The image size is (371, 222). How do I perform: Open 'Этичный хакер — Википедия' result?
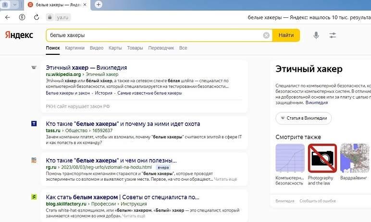click(x=87, y=67)
